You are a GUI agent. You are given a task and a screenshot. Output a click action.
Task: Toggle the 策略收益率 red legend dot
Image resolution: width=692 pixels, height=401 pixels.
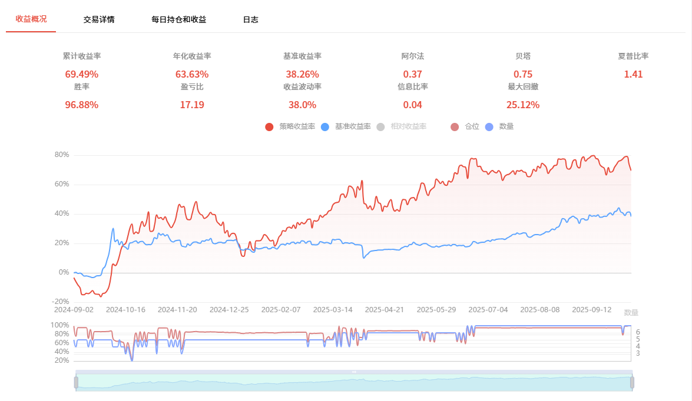click(x=270, y=127)
